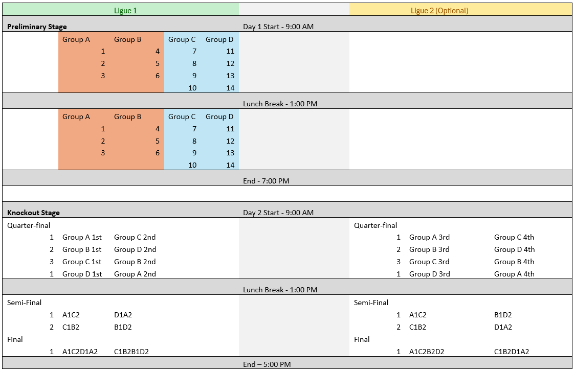Click the green Ligue 1 header cell
The width and height of the screenshot is (574, 371).
click(125, 10)
